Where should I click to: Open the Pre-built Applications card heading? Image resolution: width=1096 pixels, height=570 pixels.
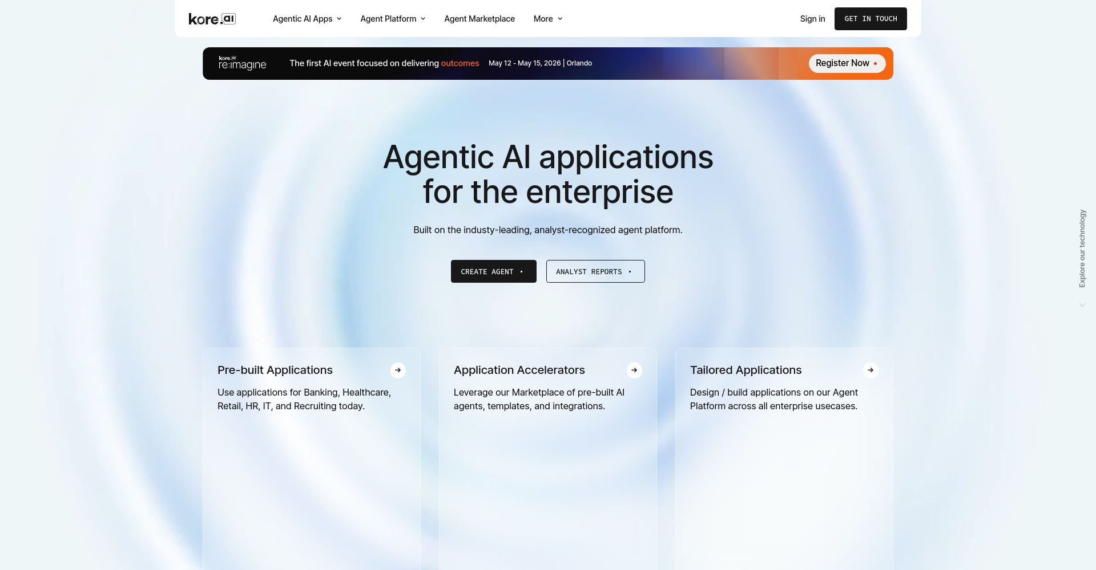(275, 370)
